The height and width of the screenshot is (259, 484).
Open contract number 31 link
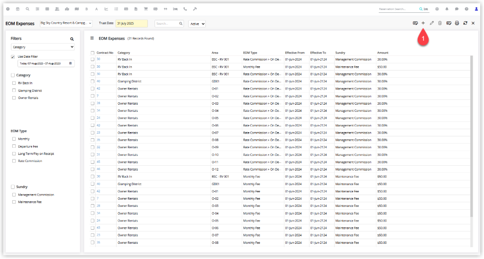click(98, 154)
